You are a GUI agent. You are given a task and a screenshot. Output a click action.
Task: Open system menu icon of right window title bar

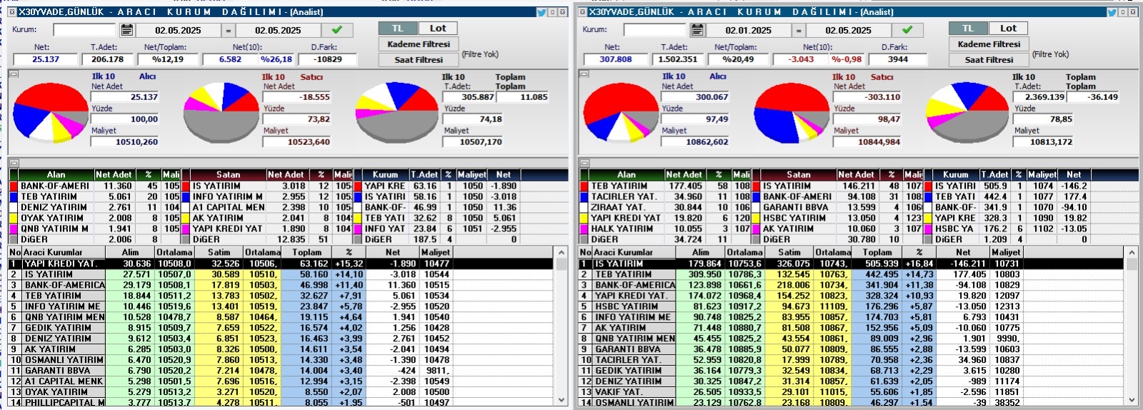583,12
